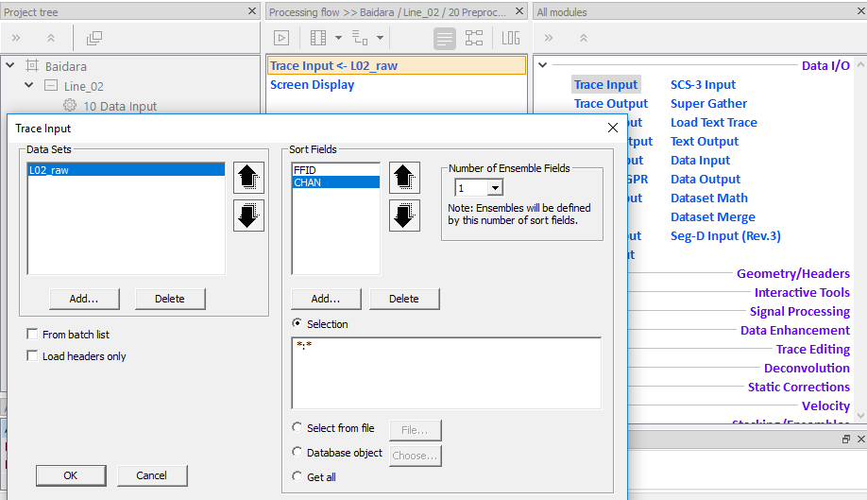The width and height of the screenshot is (867, 500).
Task: Click Super Gather module link
Action: (708, 103)
